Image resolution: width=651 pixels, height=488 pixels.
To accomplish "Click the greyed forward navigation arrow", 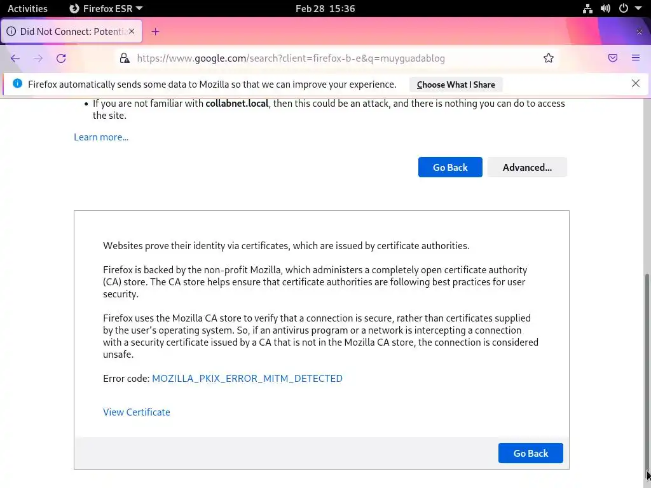I will (x=38, y=58).
